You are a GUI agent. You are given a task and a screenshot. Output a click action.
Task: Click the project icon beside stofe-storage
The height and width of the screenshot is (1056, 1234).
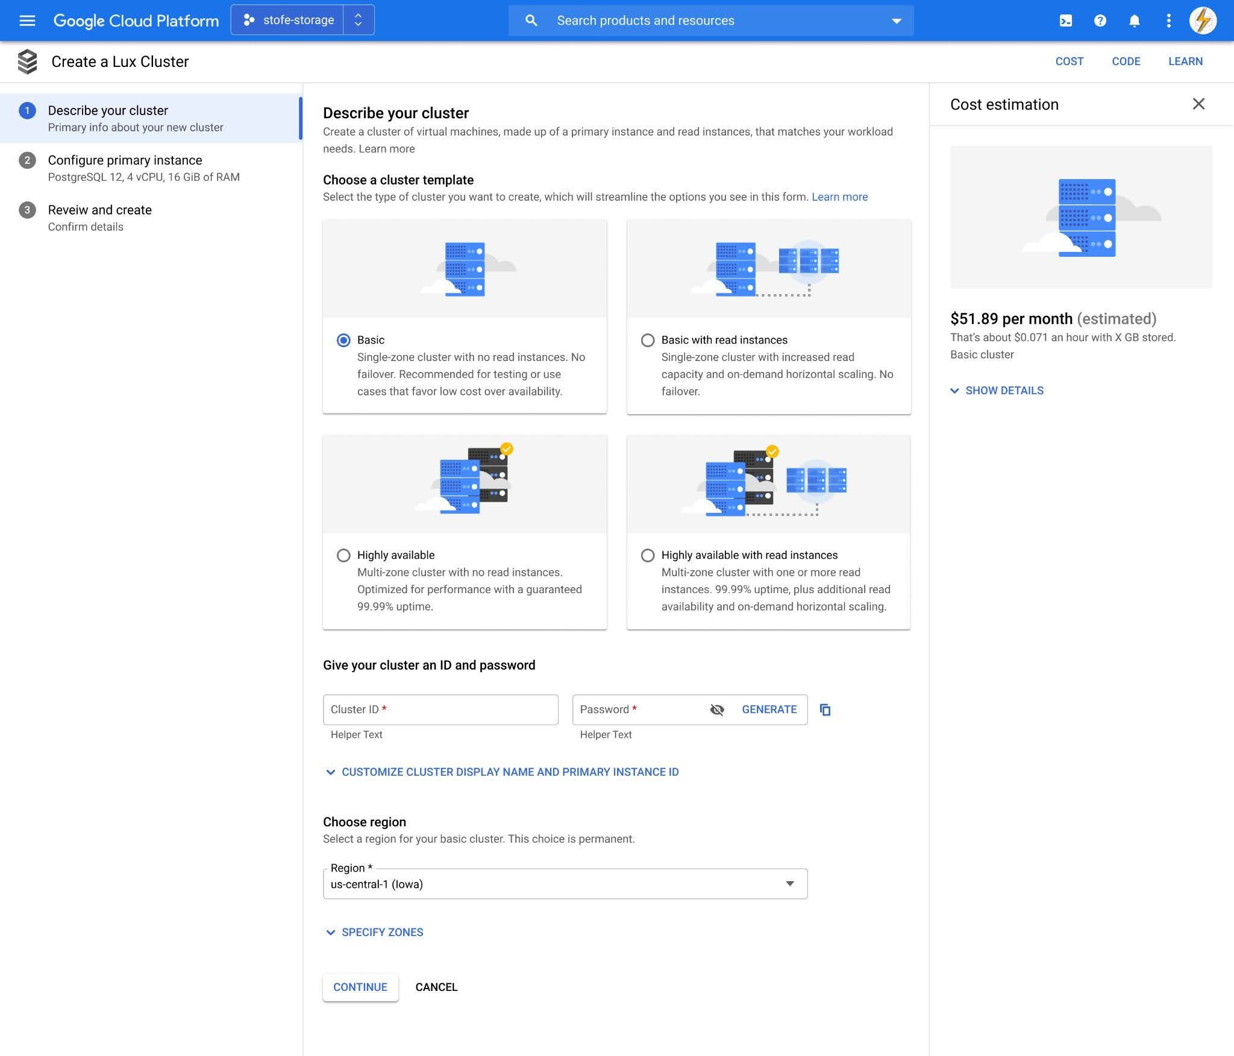click(x=249, y=20)
